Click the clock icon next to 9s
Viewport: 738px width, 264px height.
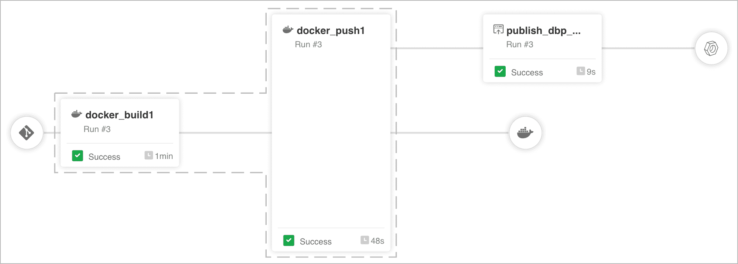[x=581, y=71]
